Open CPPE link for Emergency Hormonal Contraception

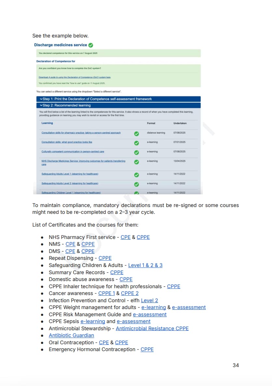pyautogui.click(x=147, y=349)
